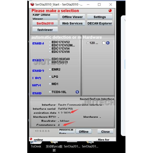This screenshot has width=153, height=153.
Task: Select the round radio button beside 120 ...
Action: click(104, 43)
